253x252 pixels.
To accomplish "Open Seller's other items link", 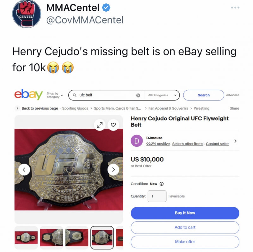I will click(188, 144).
